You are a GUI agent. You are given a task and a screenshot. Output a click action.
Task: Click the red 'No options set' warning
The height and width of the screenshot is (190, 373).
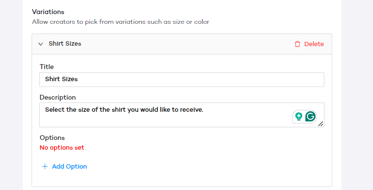[62, 148]
